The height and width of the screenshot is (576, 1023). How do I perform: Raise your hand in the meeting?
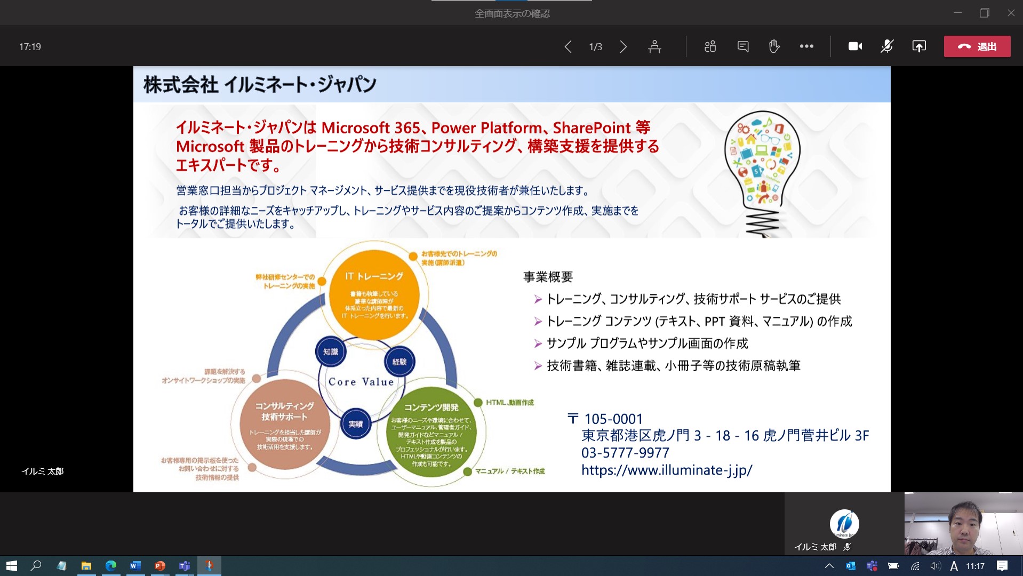774,47
